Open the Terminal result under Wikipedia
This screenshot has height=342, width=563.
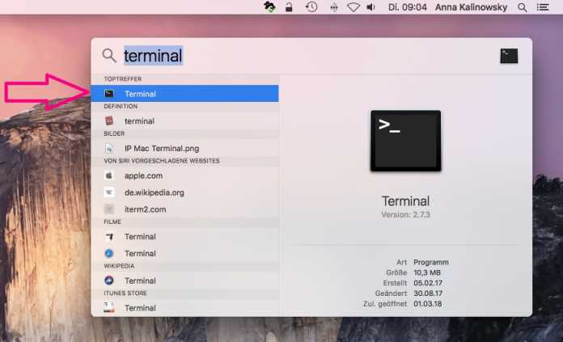[140, 281]
